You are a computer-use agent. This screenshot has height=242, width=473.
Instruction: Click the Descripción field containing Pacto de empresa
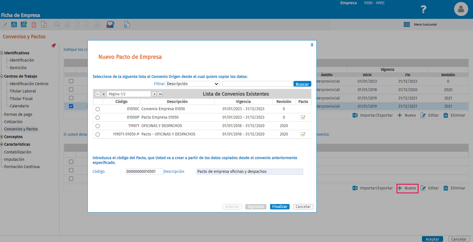click(250, 172)
